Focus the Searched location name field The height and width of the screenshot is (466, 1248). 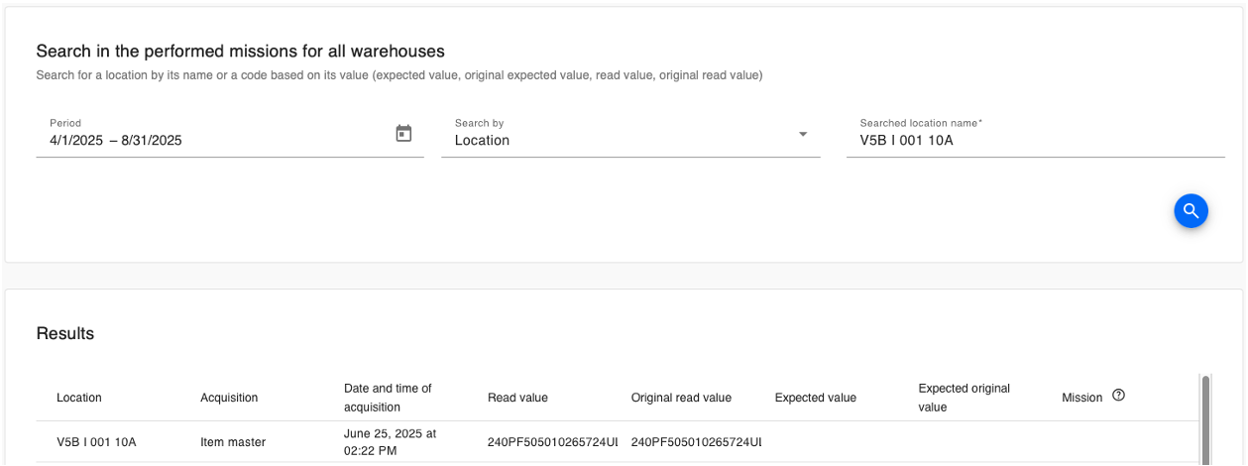(x=1036, y=141)
